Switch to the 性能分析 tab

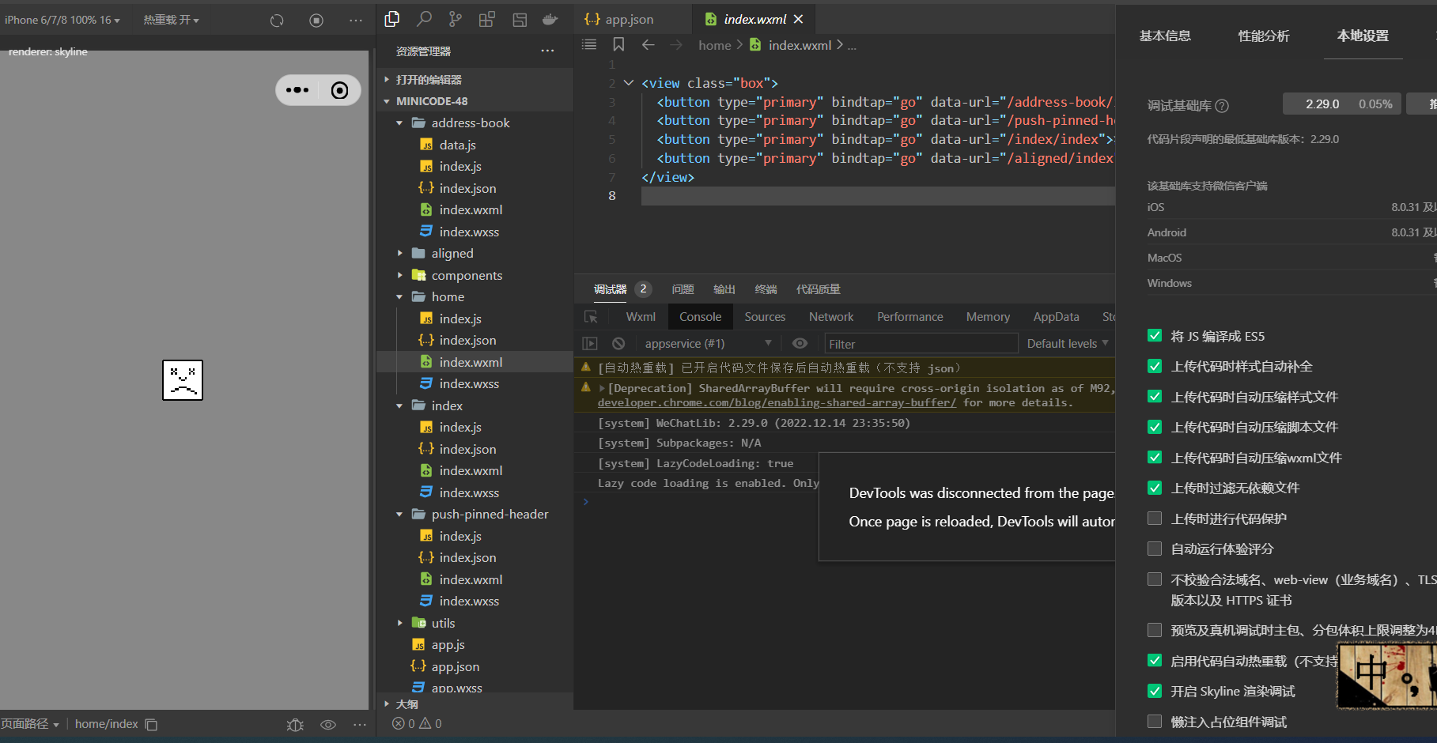(1264, 36)
